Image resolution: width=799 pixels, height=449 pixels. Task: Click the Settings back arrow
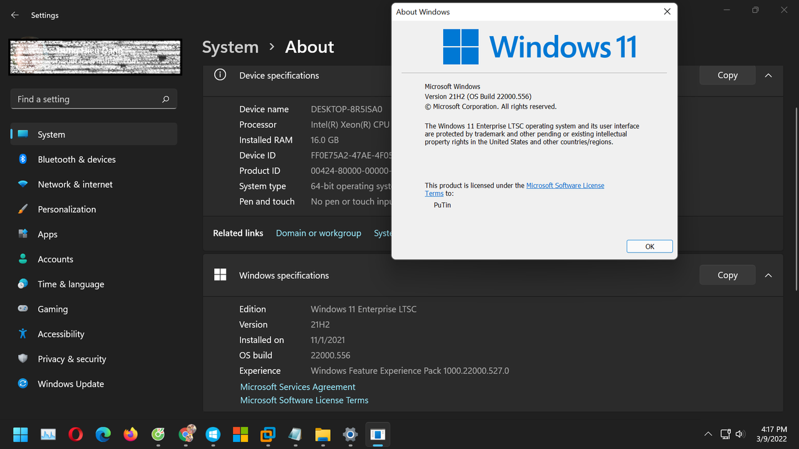coord(15,15)
